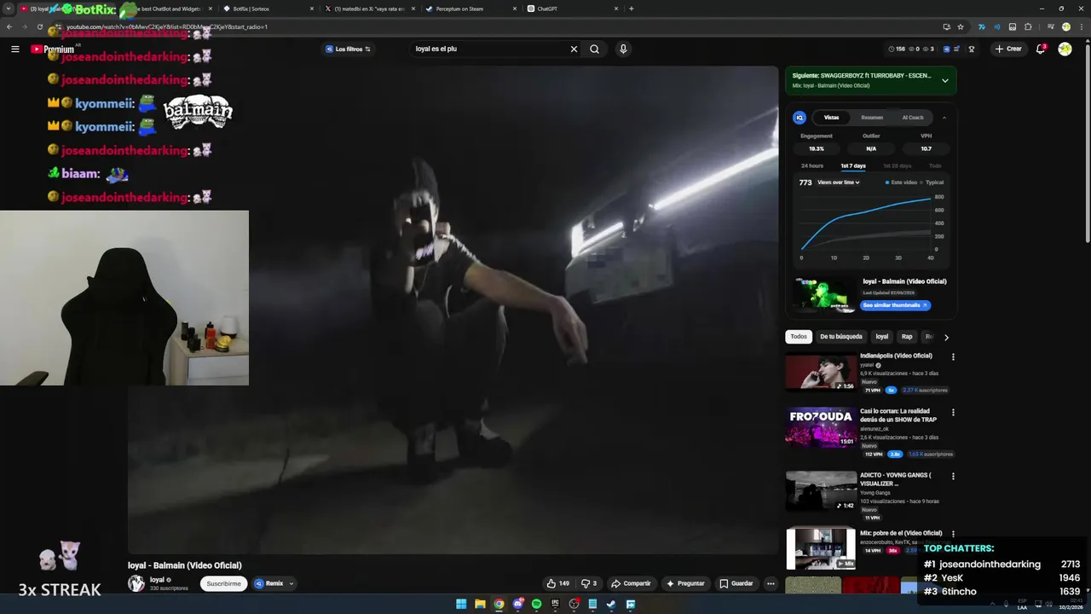Click the Suscribirme button
The width and height of the screenshot is (1091, 614).
click(x=223, y=584)
